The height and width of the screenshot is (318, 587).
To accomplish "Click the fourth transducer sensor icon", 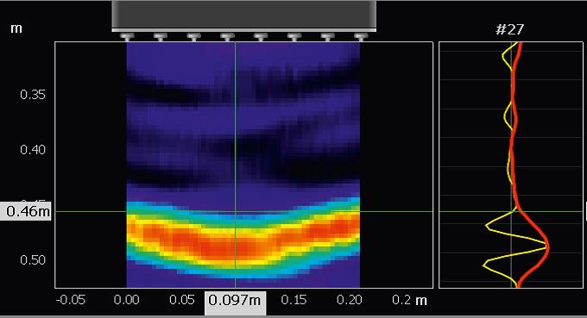I will point(227,37).
